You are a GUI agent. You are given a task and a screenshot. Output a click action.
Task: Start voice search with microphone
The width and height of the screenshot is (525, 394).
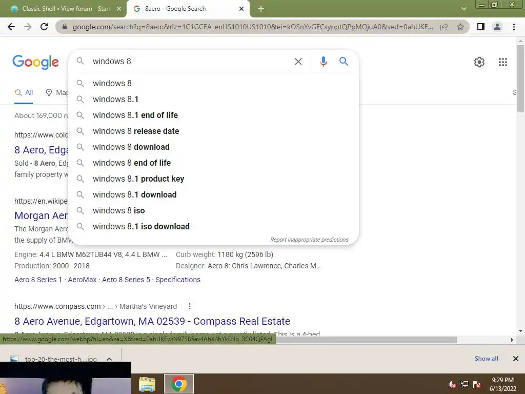pyautogui.click(x=323, y=62)
